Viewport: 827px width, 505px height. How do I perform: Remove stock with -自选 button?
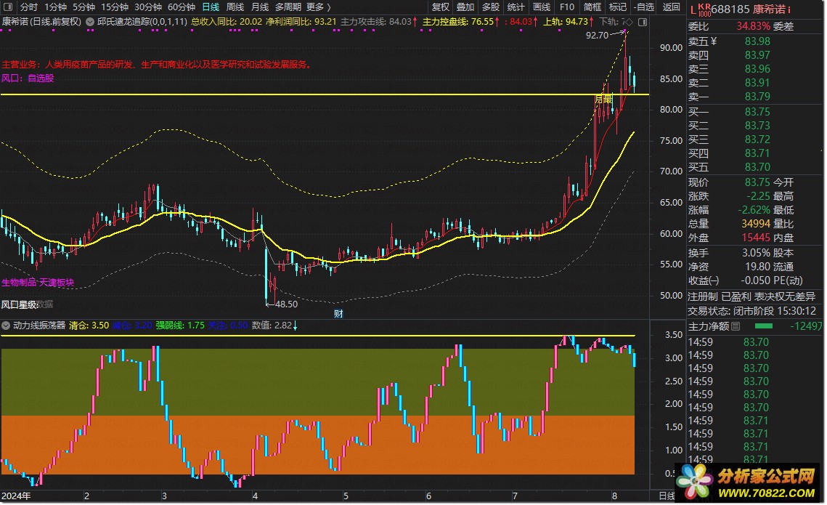(644, 7)
